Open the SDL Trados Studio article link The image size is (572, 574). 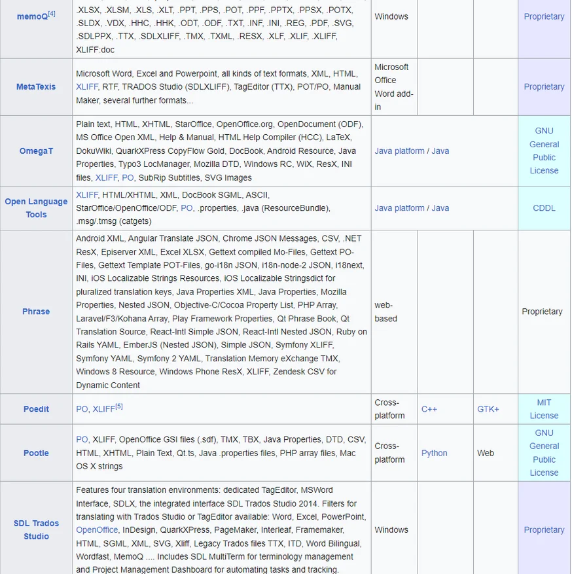(x=36, y=529)
